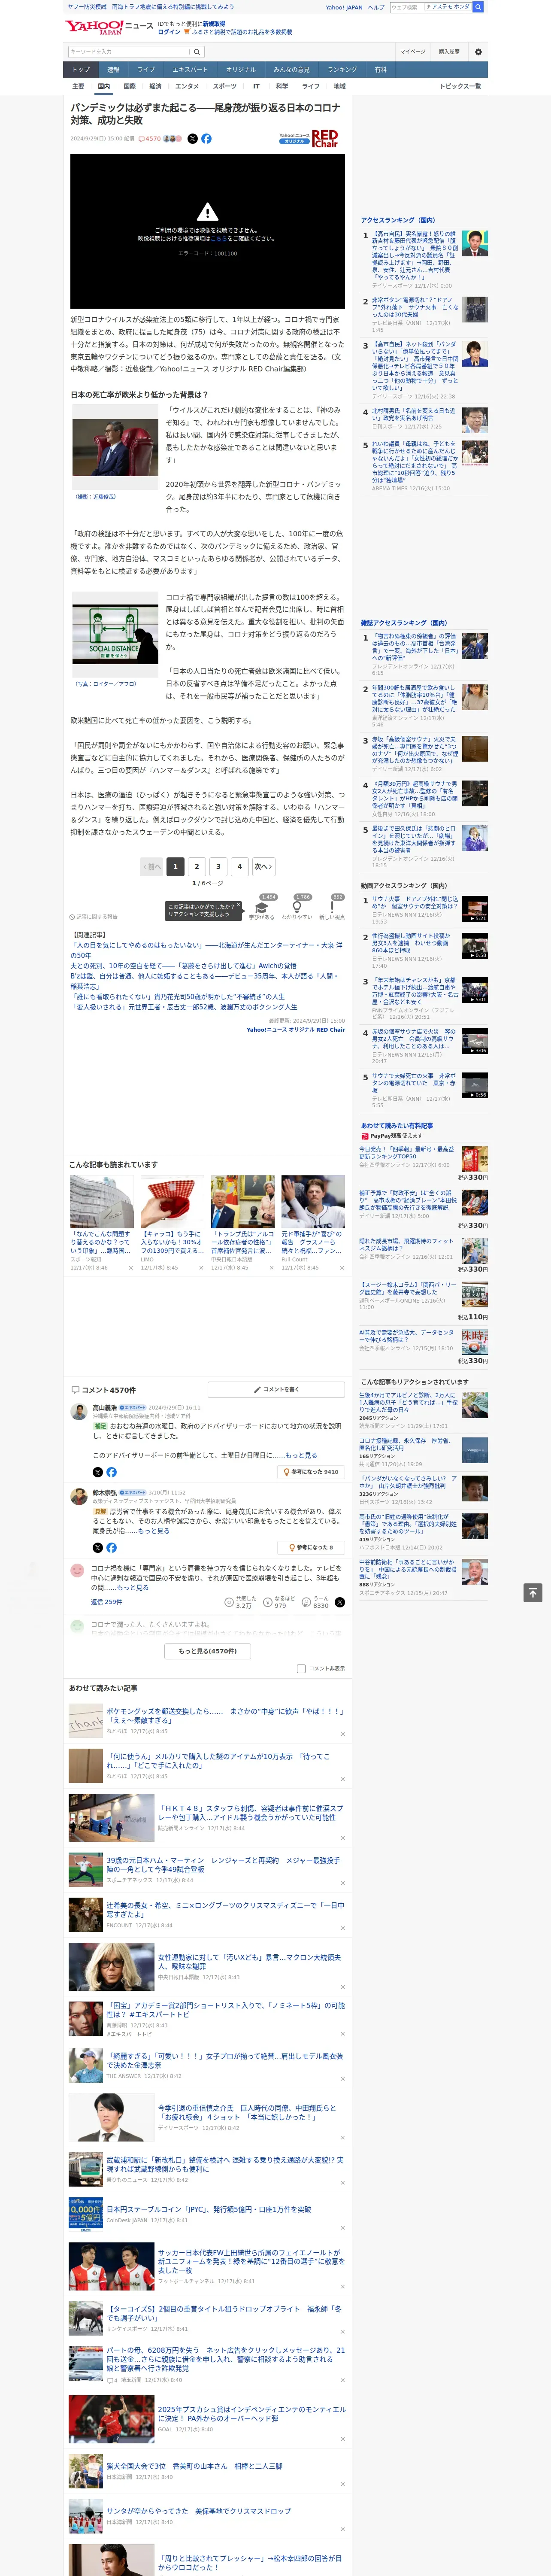Open the トピックス一覧 link
The height and width of the screenshot is (2576, 551).
pyautogui.click(x=460, y=86)
